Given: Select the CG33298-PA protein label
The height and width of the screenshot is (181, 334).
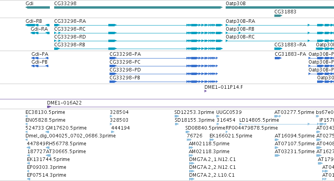Looking at the screenshot, I should click(125, 54).
